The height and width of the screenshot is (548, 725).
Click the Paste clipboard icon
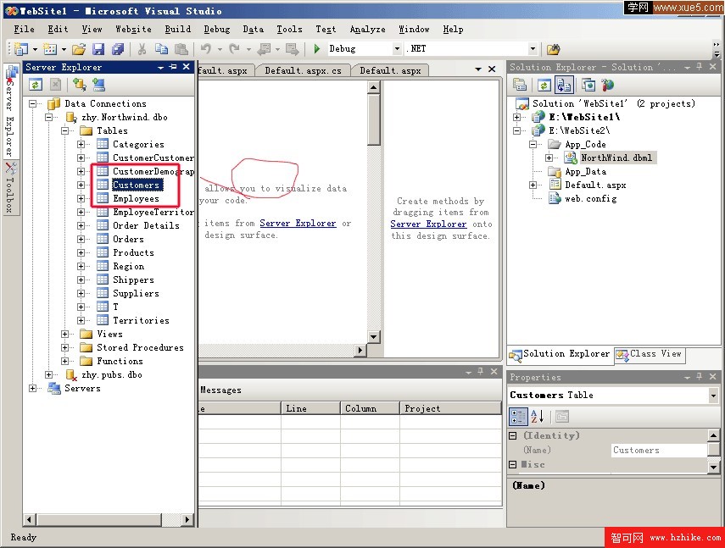click(181, 48)
